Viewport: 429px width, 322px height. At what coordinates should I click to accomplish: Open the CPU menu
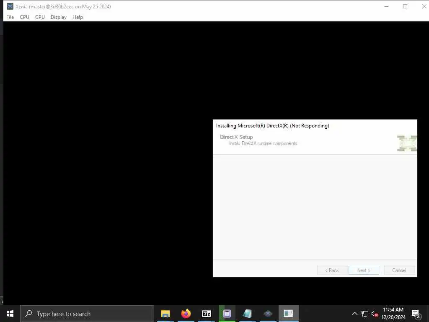click(x=25, y=17)
